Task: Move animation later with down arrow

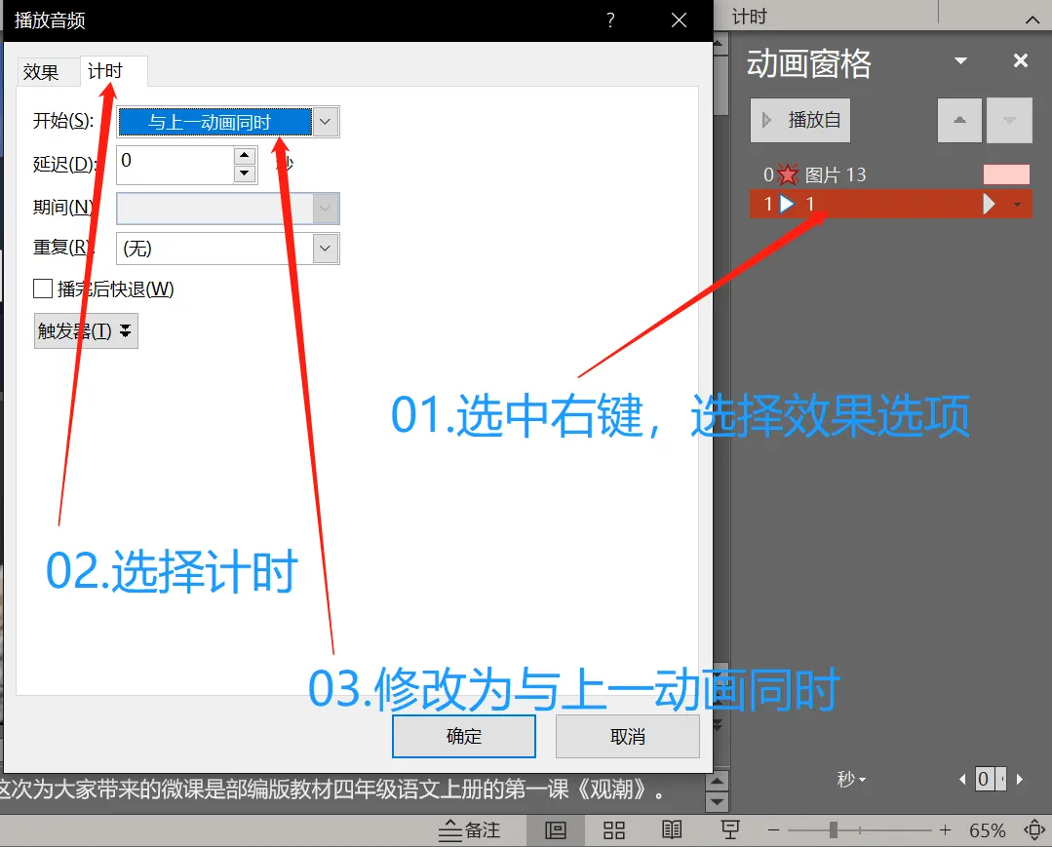Action: point(1009,120)
